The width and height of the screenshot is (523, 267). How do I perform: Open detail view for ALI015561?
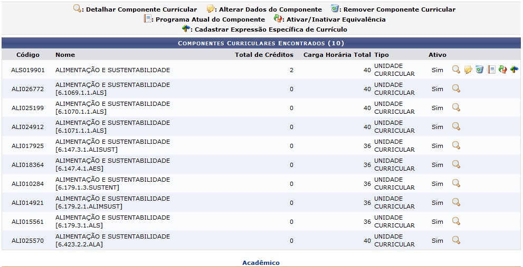(456, 221)
